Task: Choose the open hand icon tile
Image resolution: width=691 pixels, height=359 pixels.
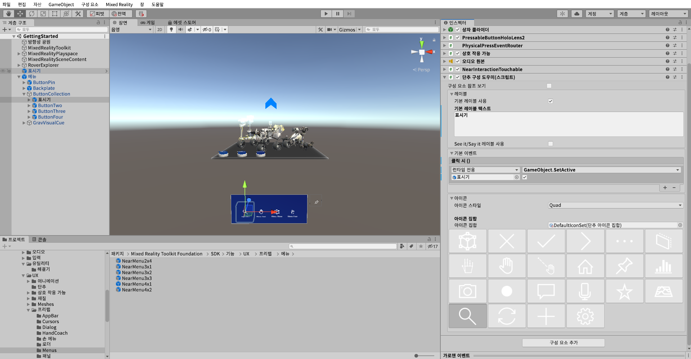Action: coord(507,266)
